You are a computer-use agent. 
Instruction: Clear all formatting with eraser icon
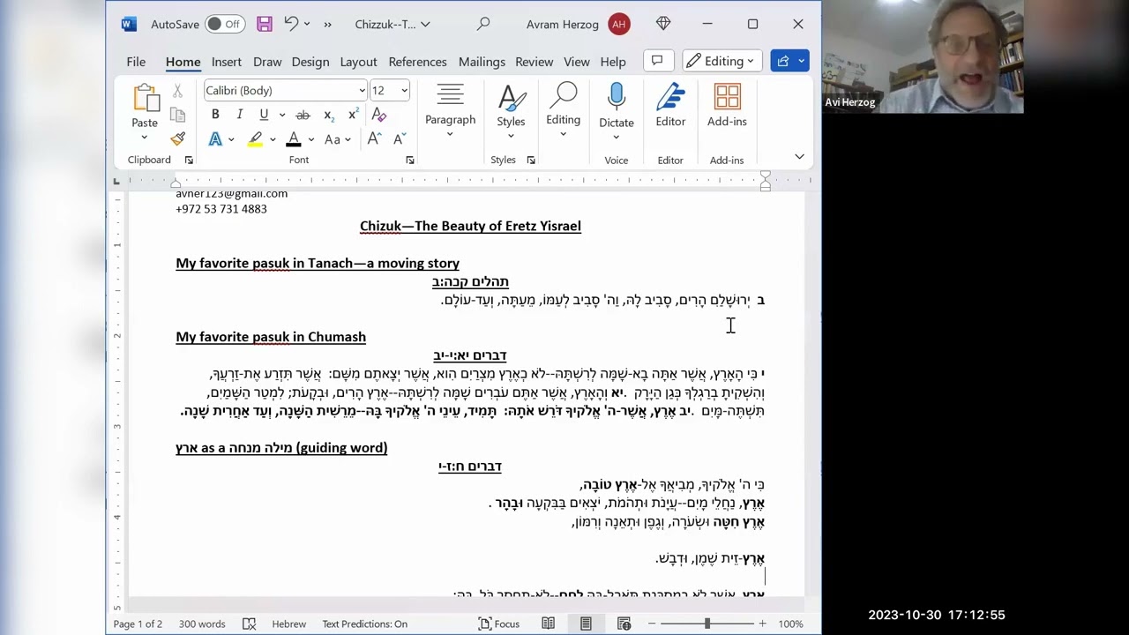pos(379,115)
